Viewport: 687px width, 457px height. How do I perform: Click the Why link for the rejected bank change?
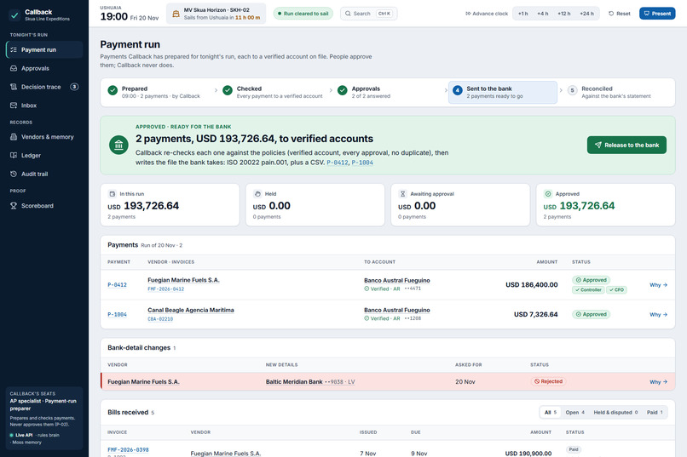658,382
